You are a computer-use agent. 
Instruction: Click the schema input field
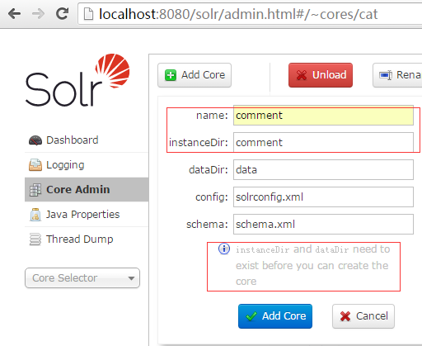pyautogui.click(x=323, y=225)
